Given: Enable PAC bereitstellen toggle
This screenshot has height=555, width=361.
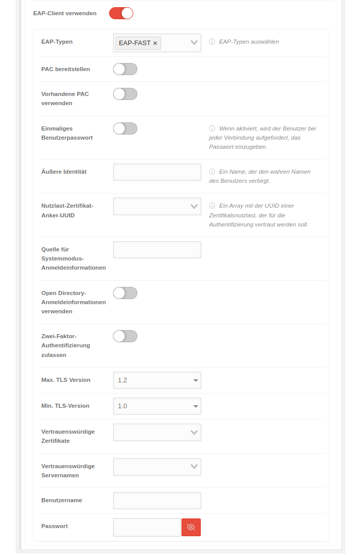Looking at the screenshot, I should click(125, 69).
